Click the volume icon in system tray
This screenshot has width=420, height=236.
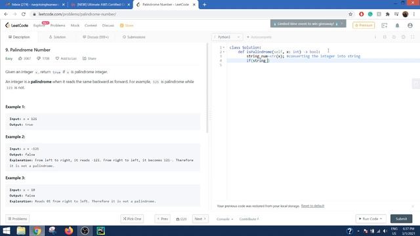click(385, 231)
